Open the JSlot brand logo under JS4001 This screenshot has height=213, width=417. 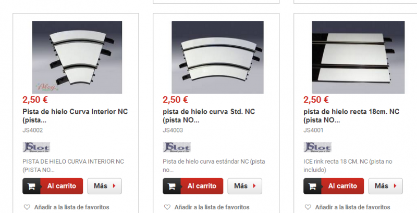[x=317, y=148]
